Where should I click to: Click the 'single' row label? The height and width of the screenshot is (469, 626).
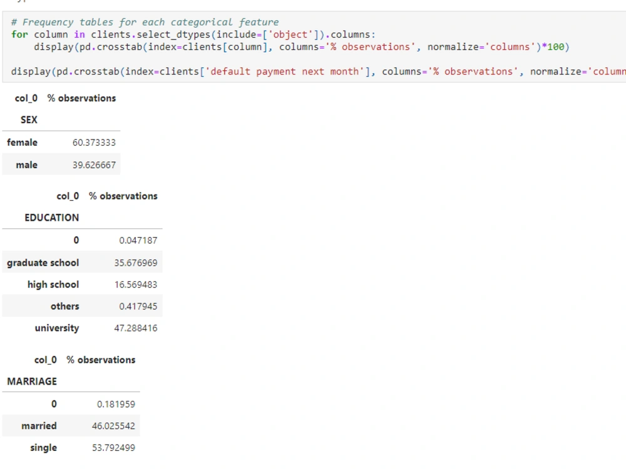pyautogui.click(x=44, y=448)
